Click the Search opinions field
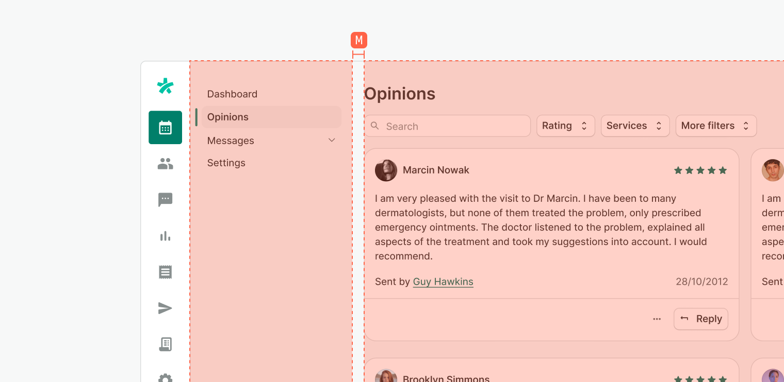 (448, 126)
